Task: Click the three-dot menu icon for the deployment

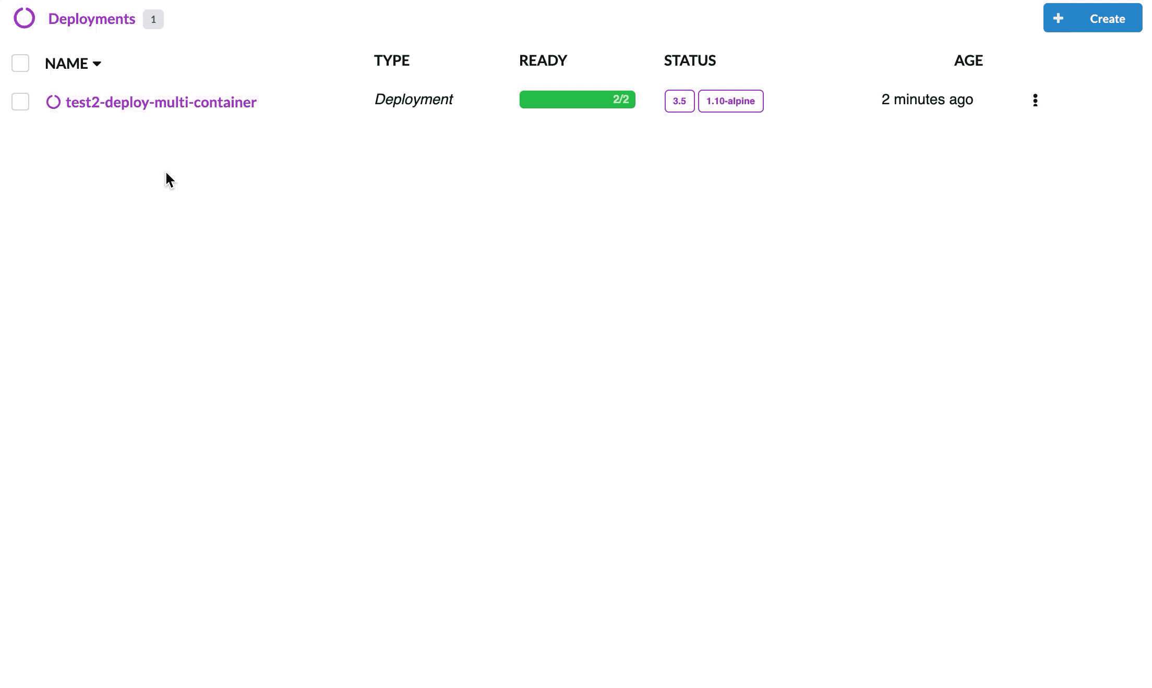Action: pos(1035,100)
